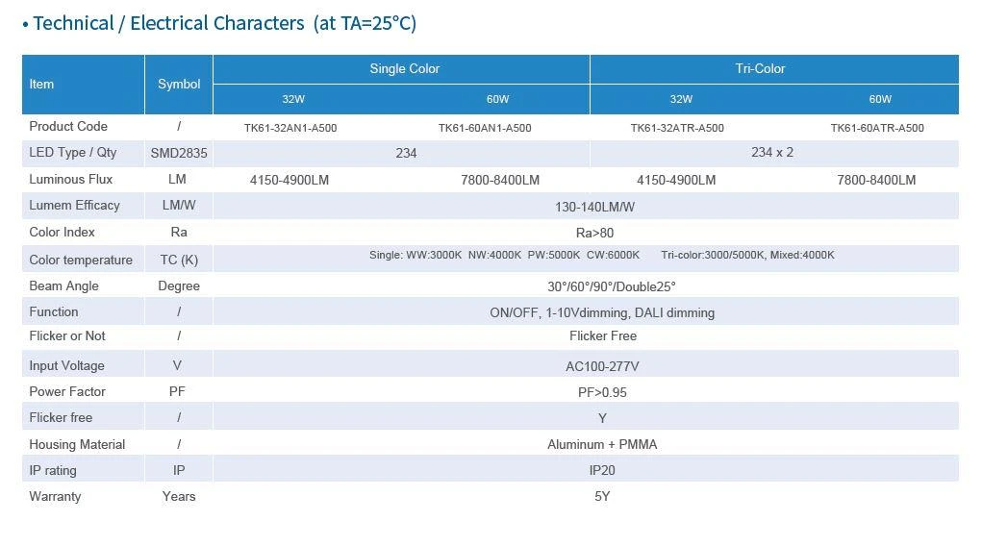The width and height of the screenshot is (982, 546).
Task: Click the IP20 rating value
Action: [602, 470]
